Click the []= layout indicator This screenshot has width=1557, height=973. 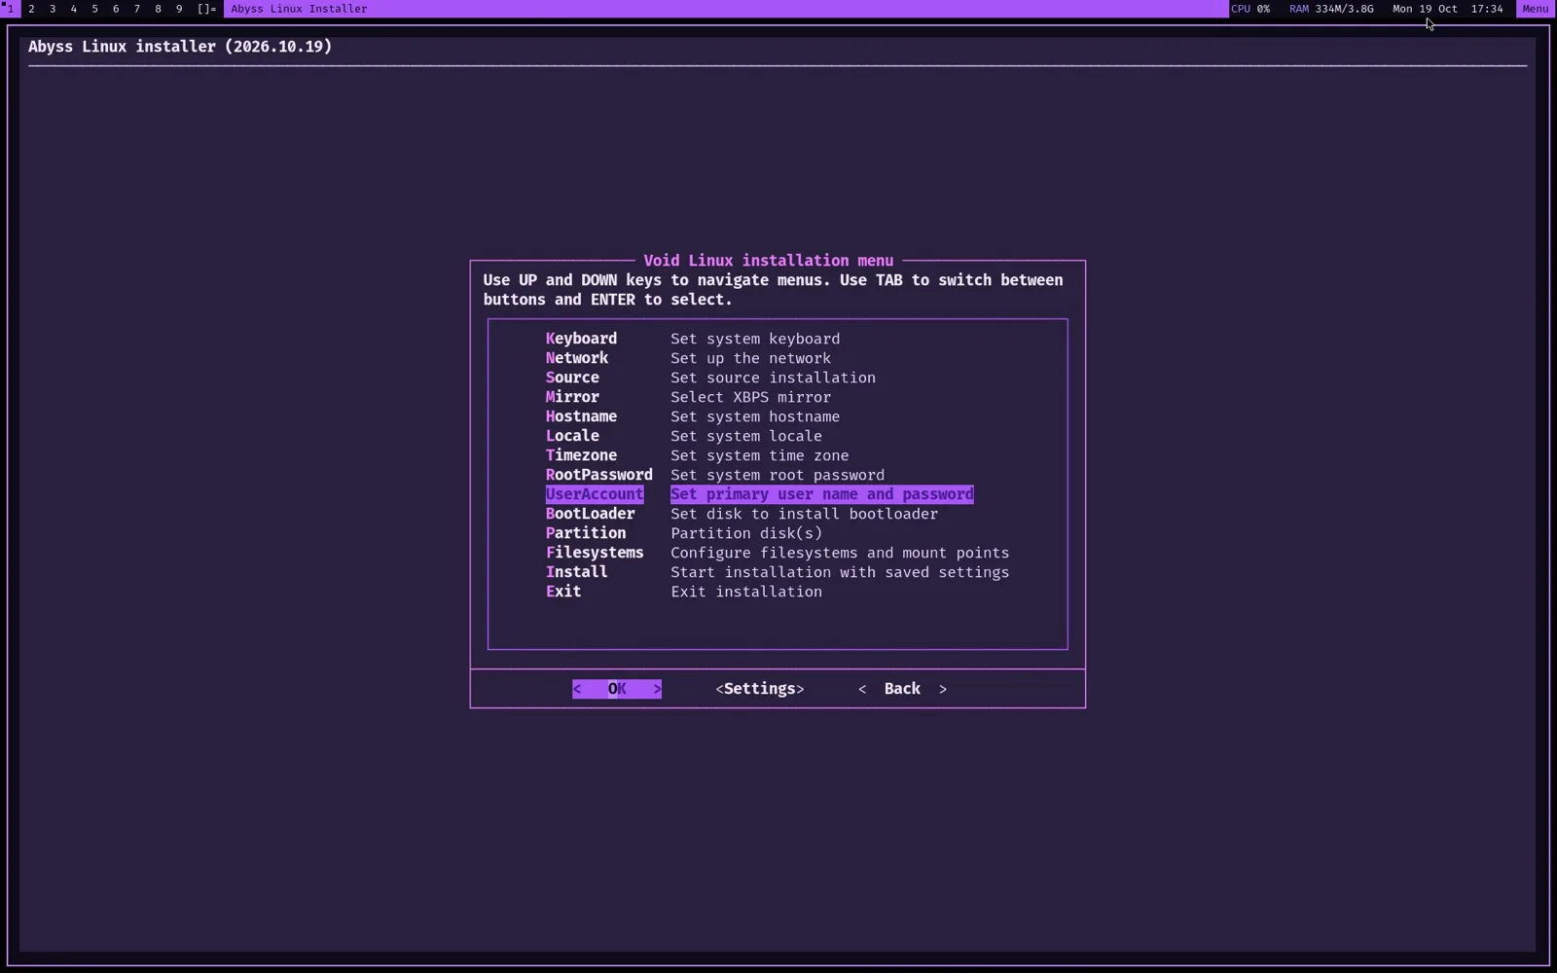206,9
